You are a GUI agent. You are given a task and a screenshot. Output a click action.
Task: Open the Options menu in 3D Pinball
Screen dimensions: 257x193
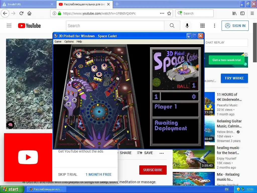[69, 41]
